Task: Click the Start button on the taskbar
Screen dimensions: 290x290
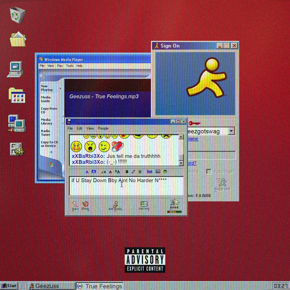Action: (x=10, y=285)
